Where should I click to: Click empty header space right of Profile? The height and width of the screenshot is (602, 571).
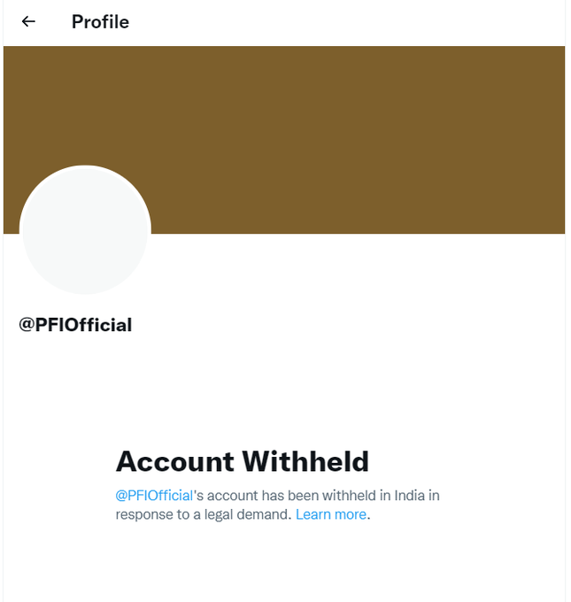(x=345, y=22)
